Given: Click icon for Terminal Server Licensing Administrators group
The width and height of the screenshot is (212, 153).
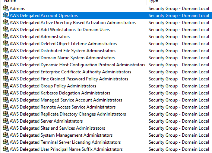Looking at the screenshot, I should point(6,142).
